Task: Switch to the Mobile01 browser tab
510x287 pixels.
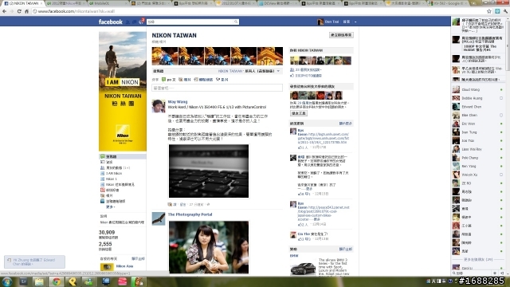Action: [x=108, y=3]
